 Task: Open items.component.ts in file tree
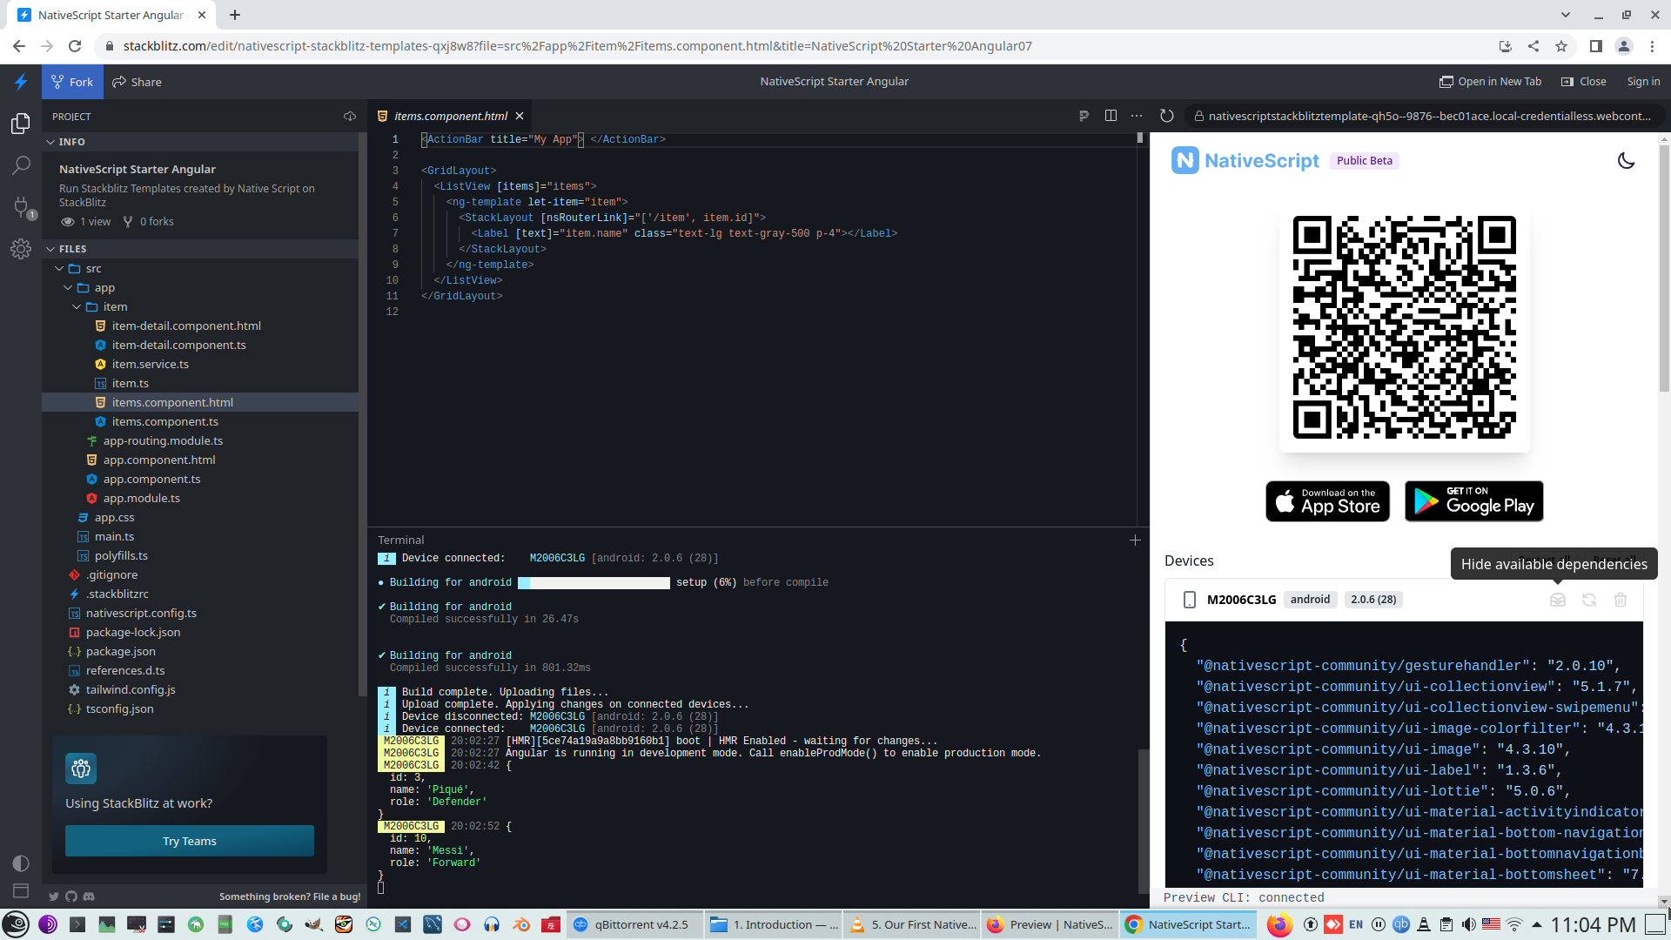[164, 422]
